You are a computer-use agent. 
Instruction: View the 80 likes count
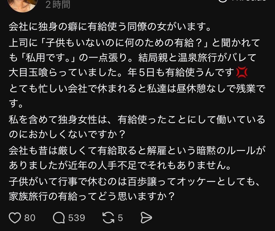(x=30, y=218)
